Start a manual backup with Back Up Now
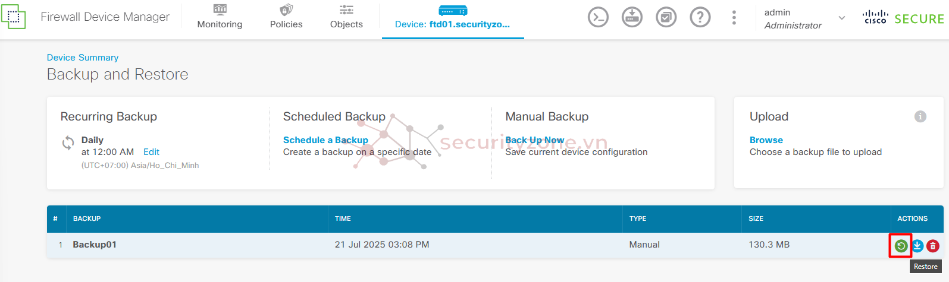This screenshot has height=282, width=949. (x=534, y=140)
